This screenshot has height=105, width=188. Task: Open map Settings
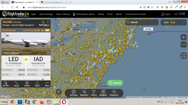[x=74, y=93]
